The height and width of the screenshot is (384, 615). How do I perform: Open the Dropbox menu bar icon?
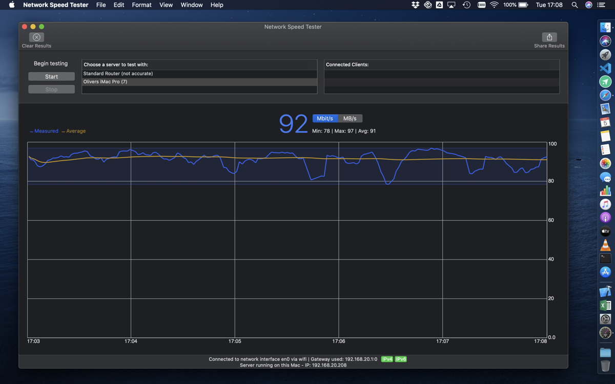[x=415, y=5]
